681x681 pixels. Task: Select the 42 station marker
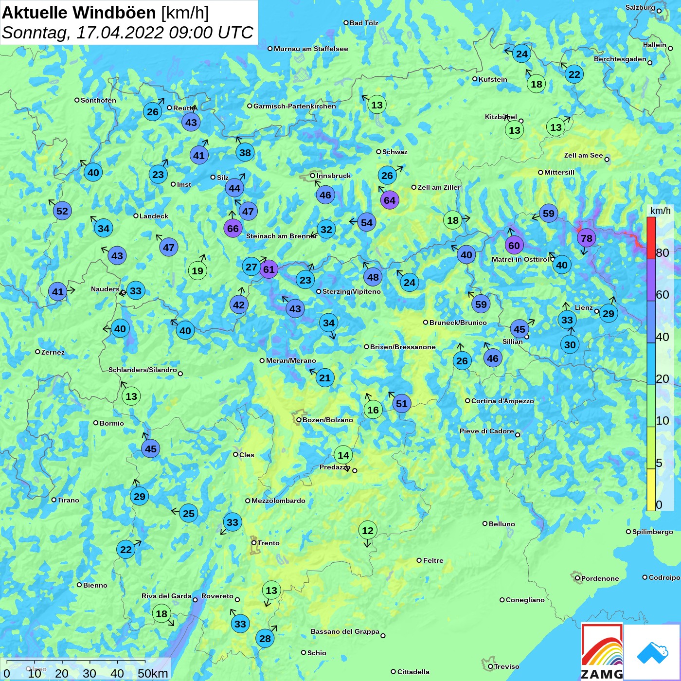coord(239,305)
